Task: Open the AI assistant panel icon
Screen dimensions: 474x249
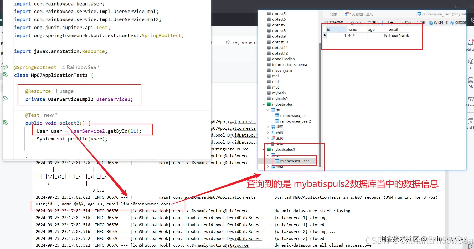Action: click(471, 61)
